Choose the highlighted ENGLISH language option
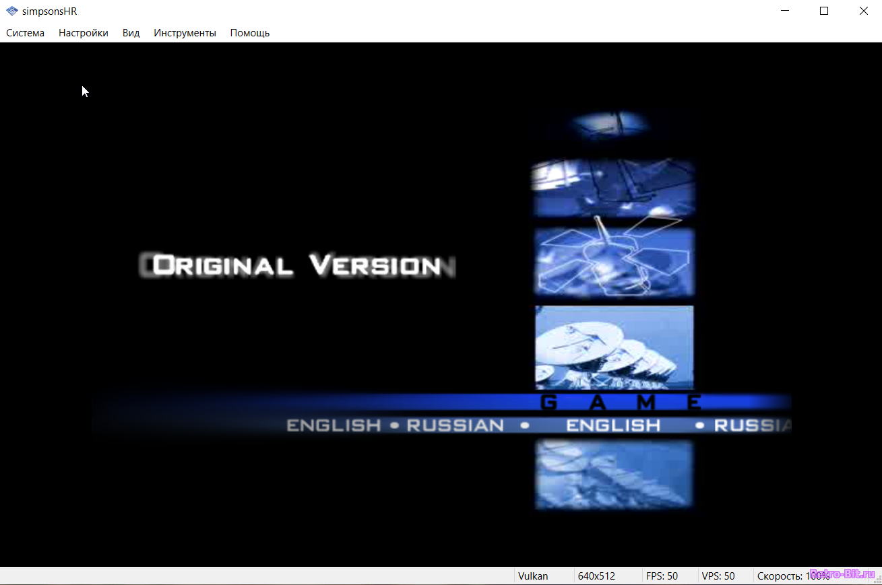 click(613, 425)
